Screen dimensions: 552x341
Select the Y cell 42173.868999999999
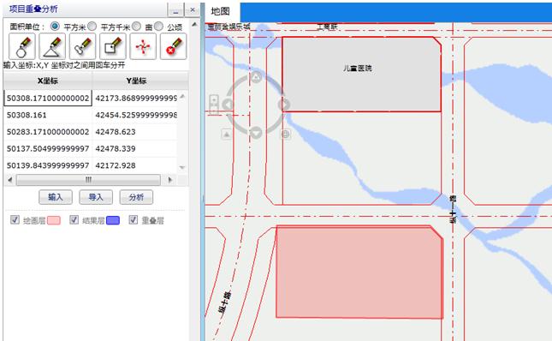point(135,99)
